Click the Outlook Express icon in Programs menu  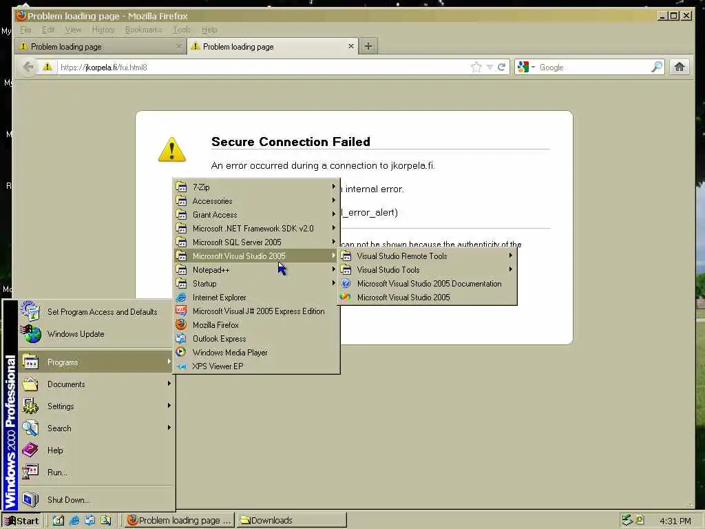coord(181,338)
